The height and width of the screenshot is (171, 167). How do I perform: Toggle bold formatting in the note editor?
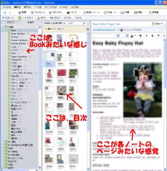pos(141,36)
